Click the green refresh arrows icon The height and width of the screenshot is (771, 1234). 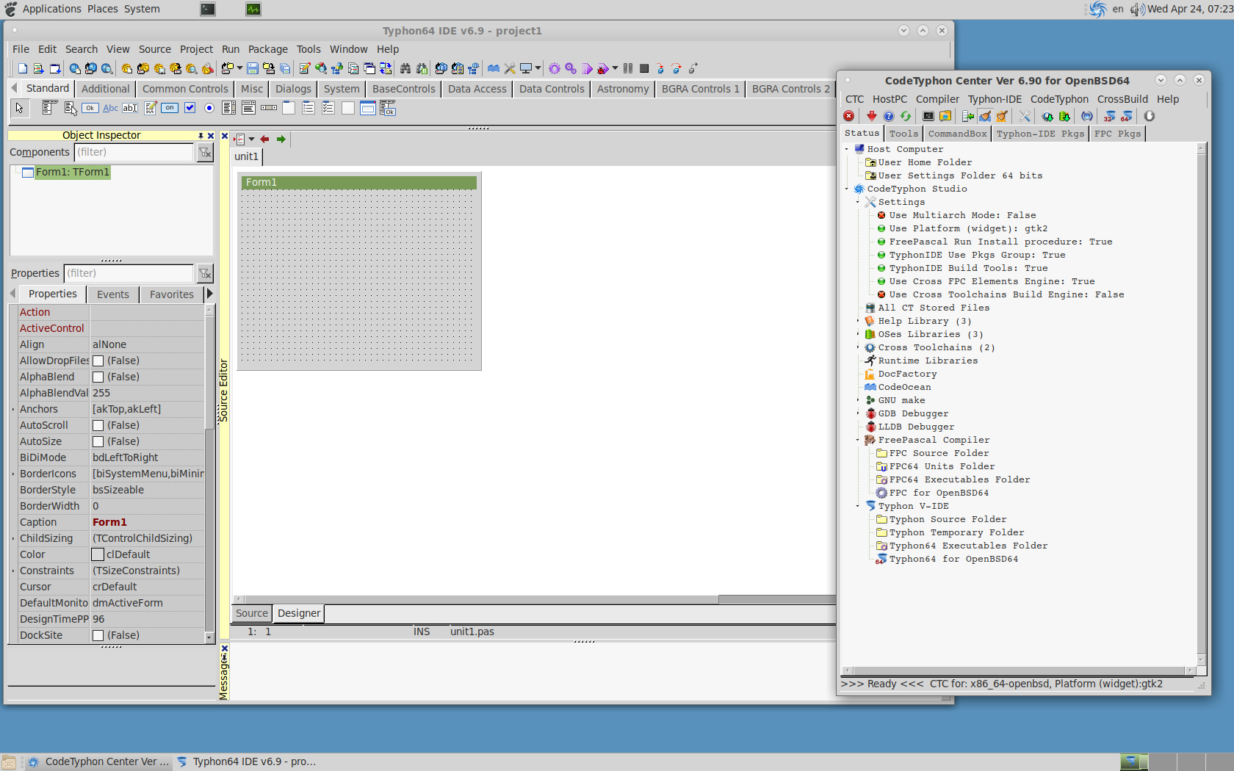pyautogui.click(x=906, y=116)
